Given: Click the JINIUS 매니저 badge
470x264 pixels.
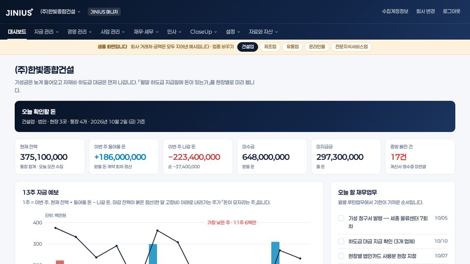Looking at the screenshot, I should (104, 12).
